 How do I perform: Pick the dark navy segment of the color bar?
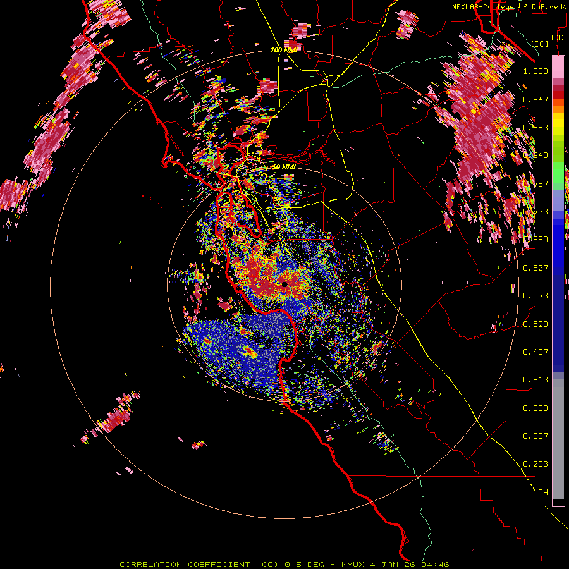pyautogui.click(x=558, y=323)
